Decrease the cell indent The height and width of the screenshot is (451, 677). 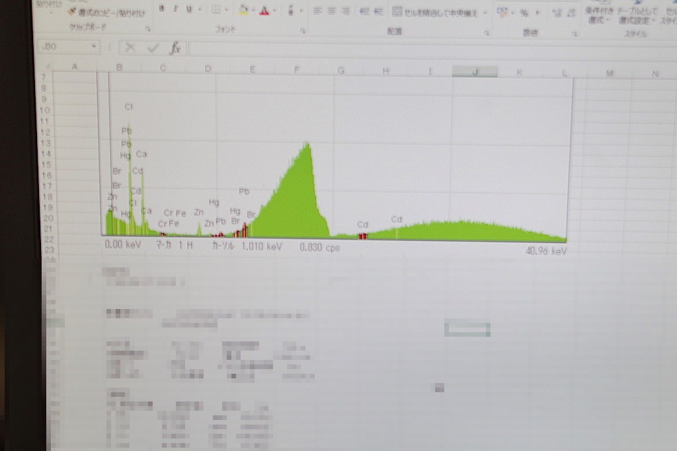(x=364, y=12)
